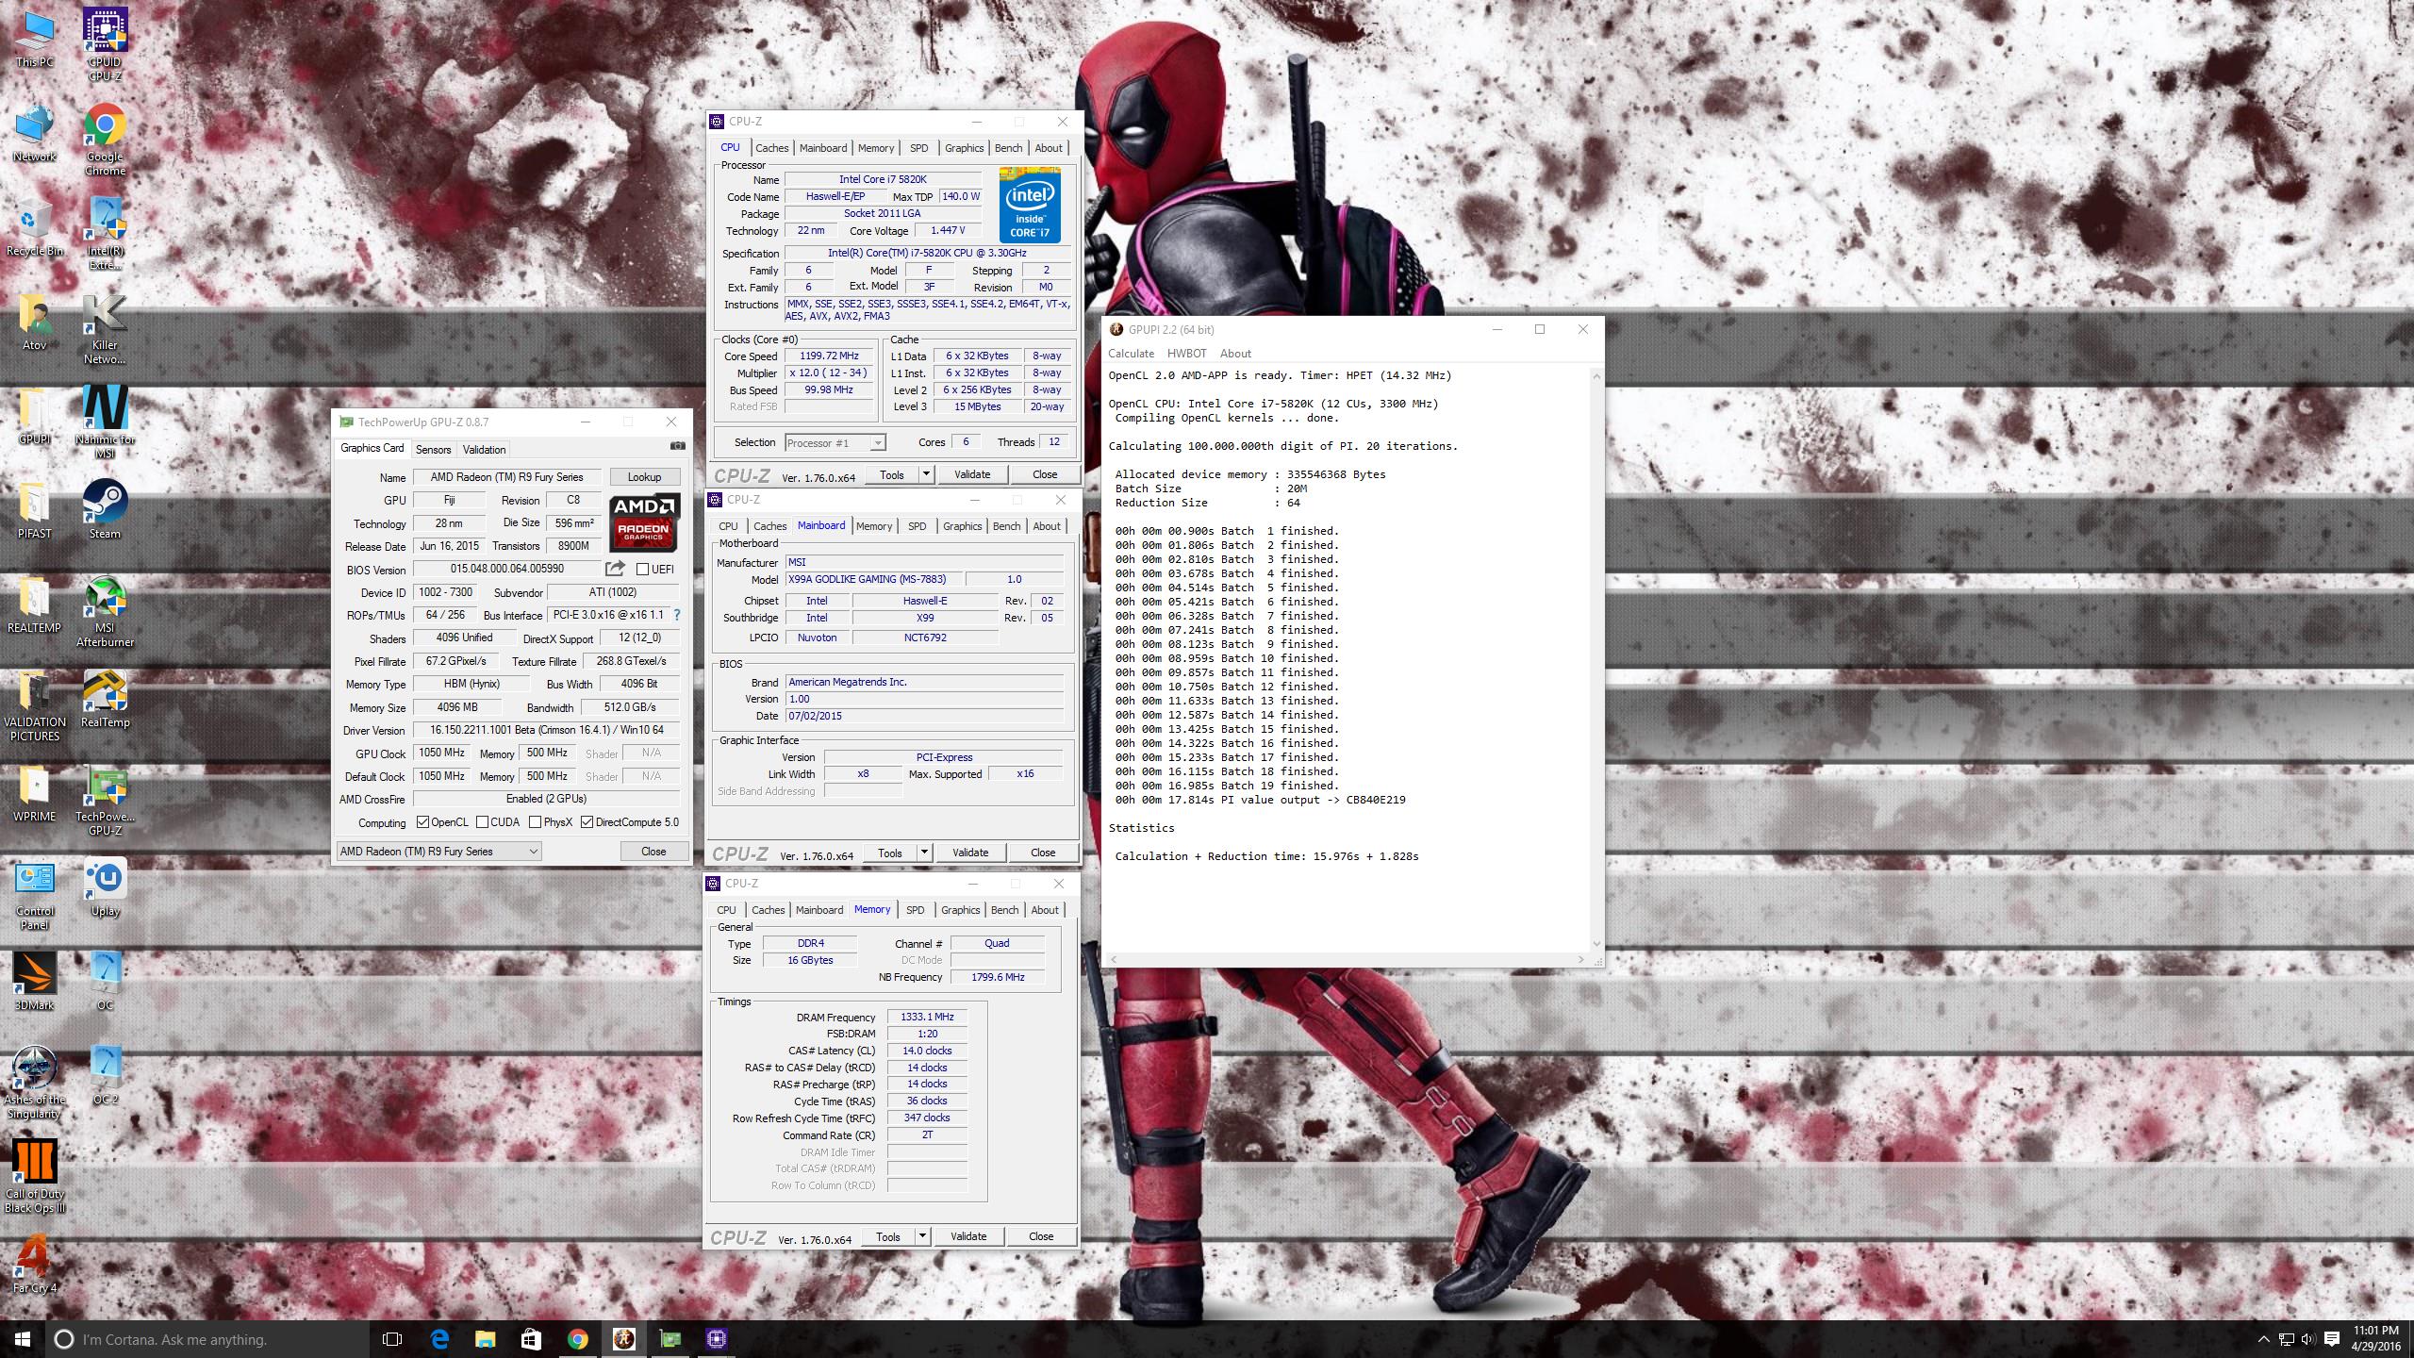
Task: Toggle the PhysX checkbox in GPU-Z
Action: point(536,822)
